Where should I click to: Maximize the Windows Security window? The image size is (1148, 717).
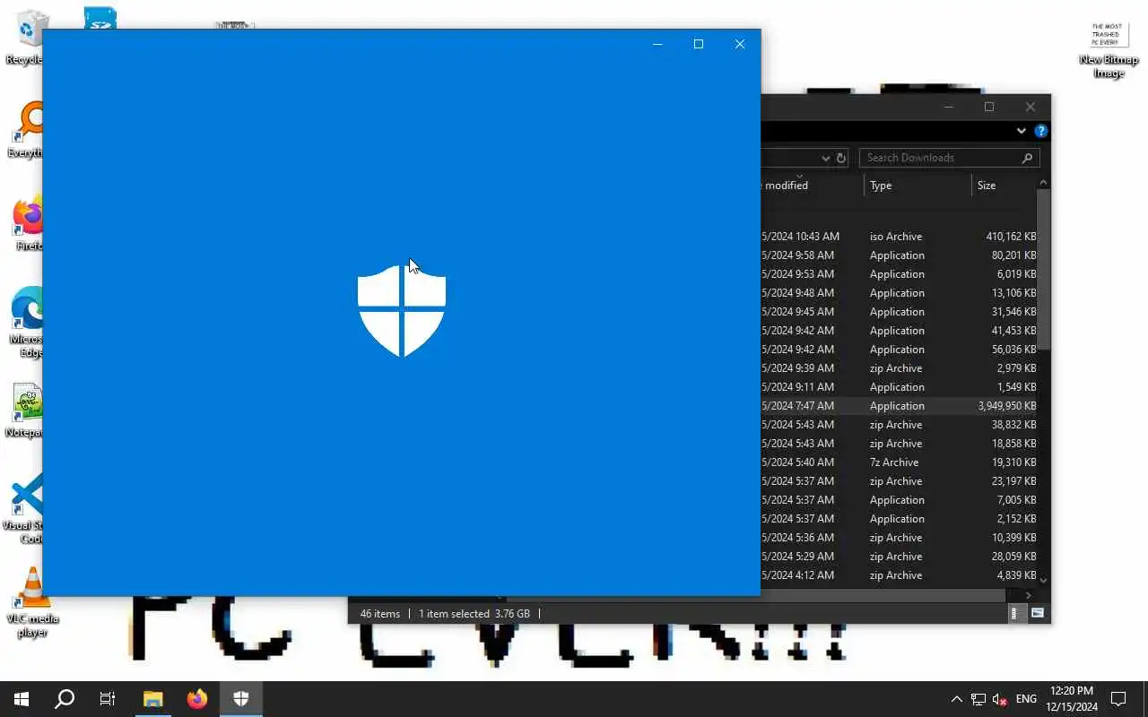(x=699, y=44)
